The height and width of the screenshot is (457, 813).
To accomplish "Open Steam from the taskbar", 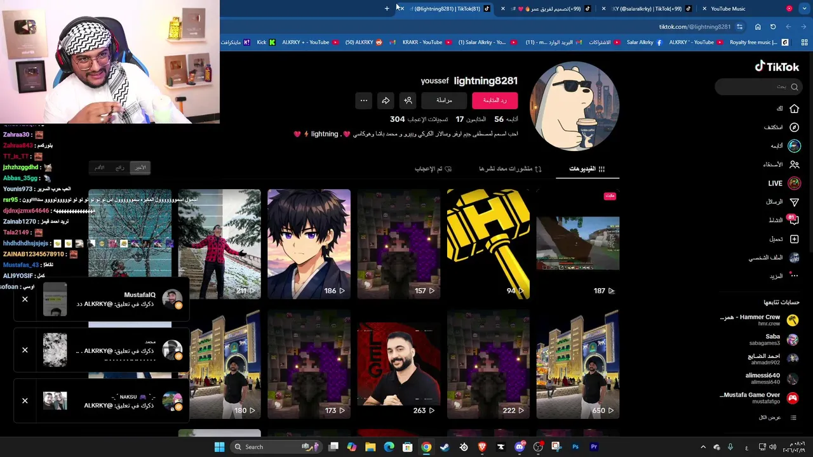I will tap(445, 447).
